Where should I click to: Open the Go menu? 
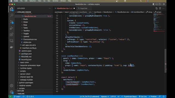pos(44,1)
